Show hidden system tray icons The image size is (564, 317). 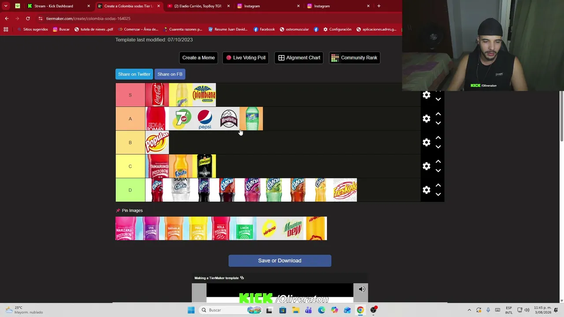pyautogui.click(x=469, y=310)
